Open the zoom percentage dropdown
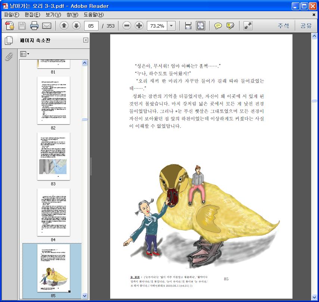This screenshot has height=302, width=319. pos(171,26)
